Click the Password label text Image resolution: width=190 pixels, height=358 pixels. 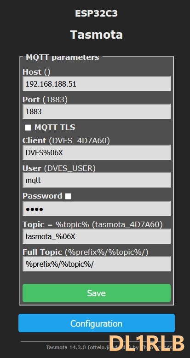pyautogui.click(x=42, y=196)
